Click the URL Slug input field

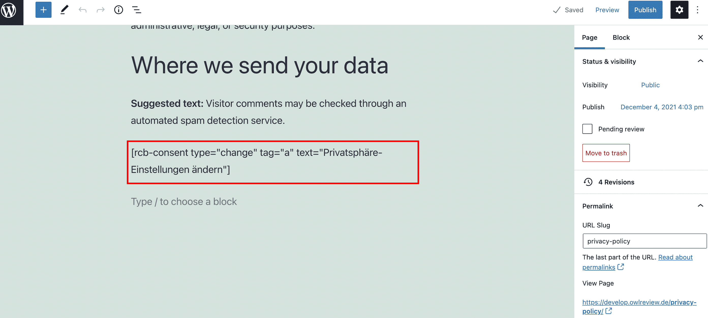click(x=644, y=241)
